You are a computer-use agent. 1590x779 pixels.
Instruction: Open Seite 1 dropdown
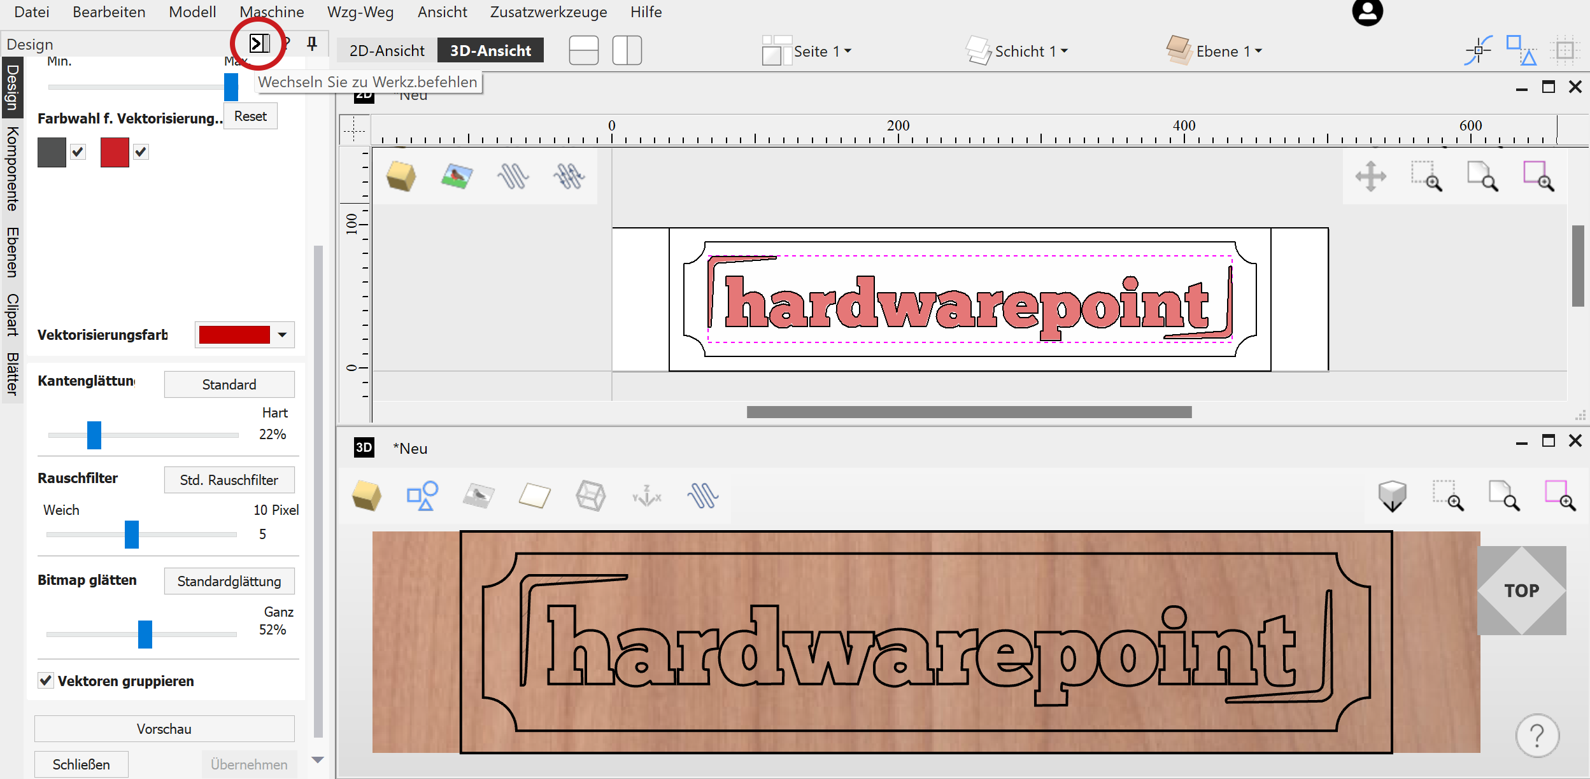tap(807, 51)
